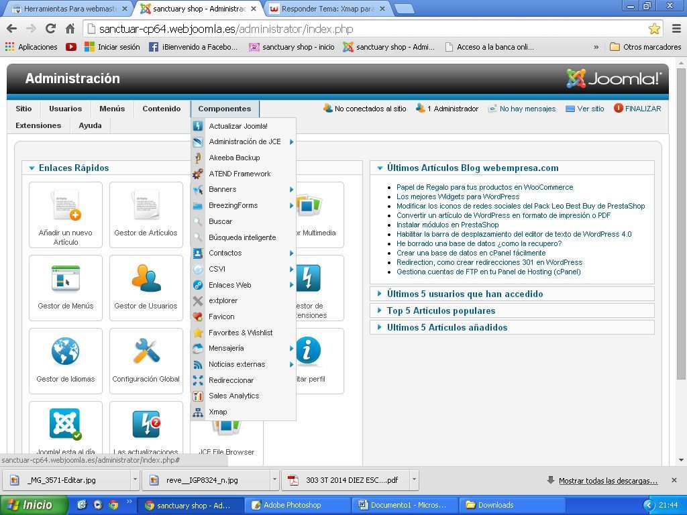Switch to Documento1 Microsoft Word in taskbar

tap(405, 505)
